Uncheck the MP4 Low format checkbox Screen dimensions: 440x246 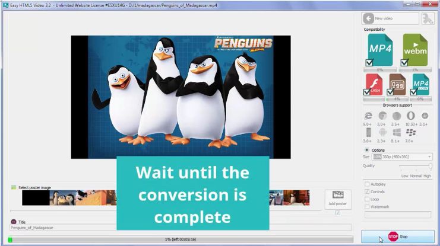click(413, 92)
